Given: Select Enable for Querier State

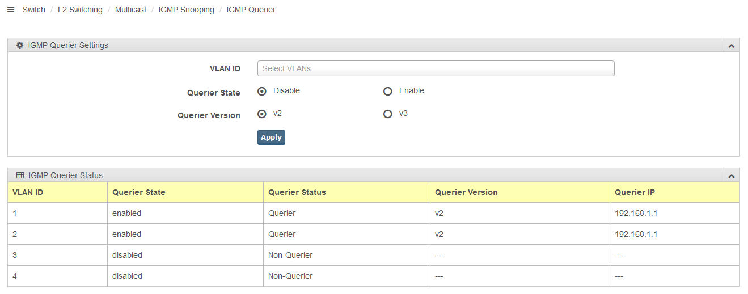Looking at the screenshot, I should [388, 91].
